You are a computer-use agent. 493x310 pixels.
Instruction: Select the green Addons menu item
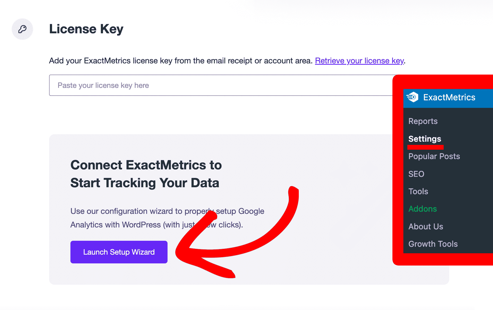click(x=423, y=209)
